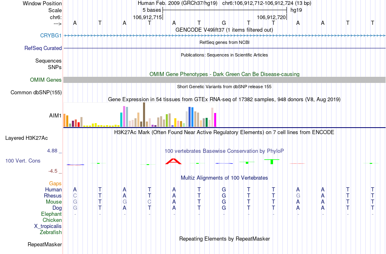
Task: Select the Zebrafish species row label
Action: (50, 232)
